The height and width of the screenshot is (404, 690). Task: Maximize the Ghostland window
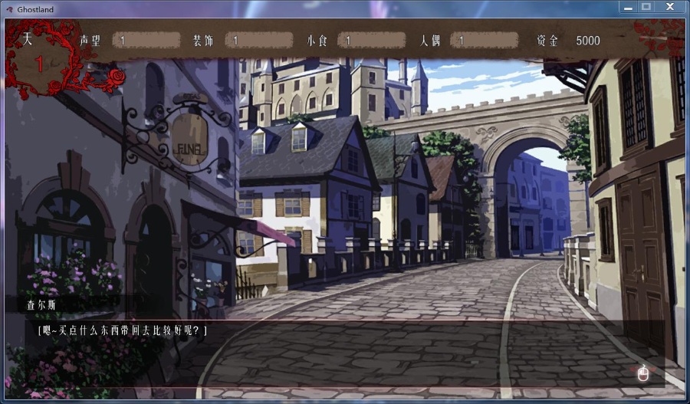pyautogui.click(x=646, y=7)
